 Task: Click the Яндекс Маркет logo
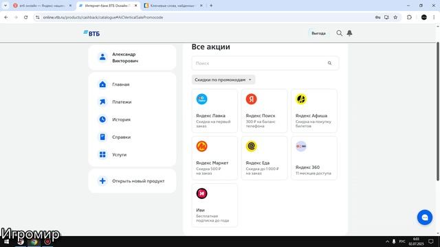point(201,146)
